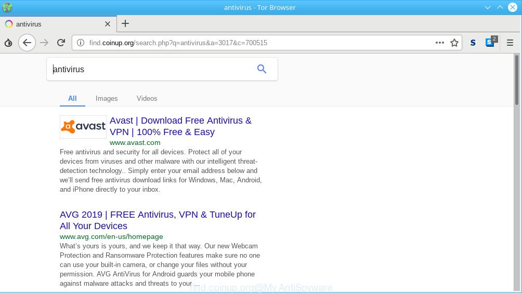522x293 pixels.
Task: Switch to Images results tab
Action: [107, 98]
